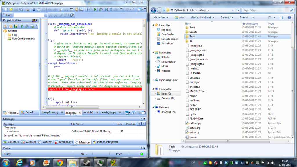Open the Organiser dropdown menu
297x167 pixels.
coord(161,17)
